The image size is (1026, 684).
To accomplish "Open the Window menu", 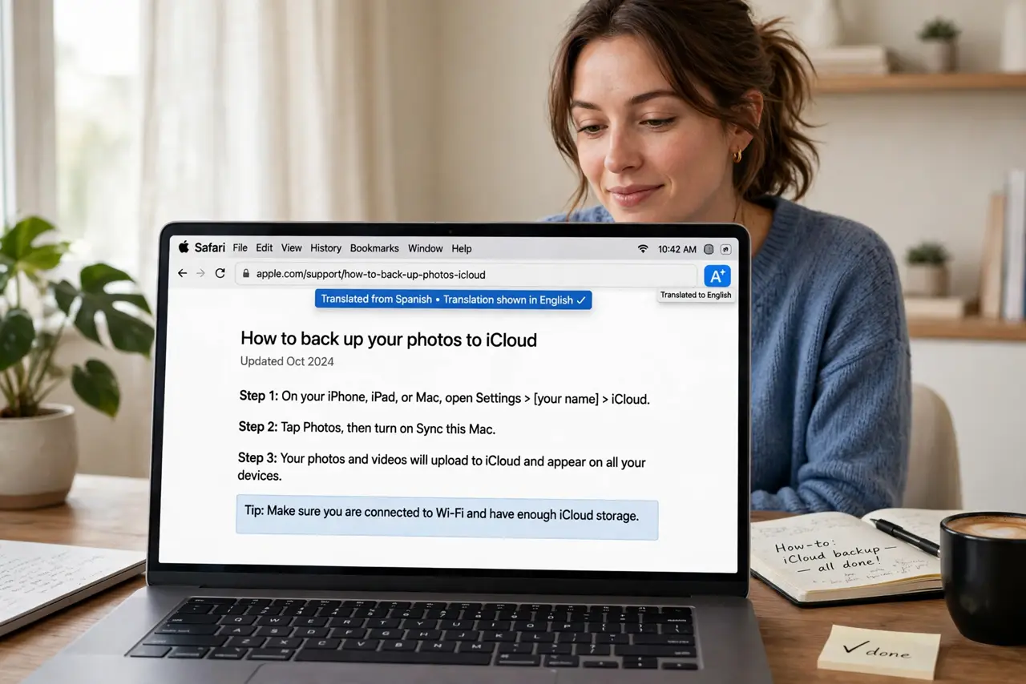I will 426,248.
